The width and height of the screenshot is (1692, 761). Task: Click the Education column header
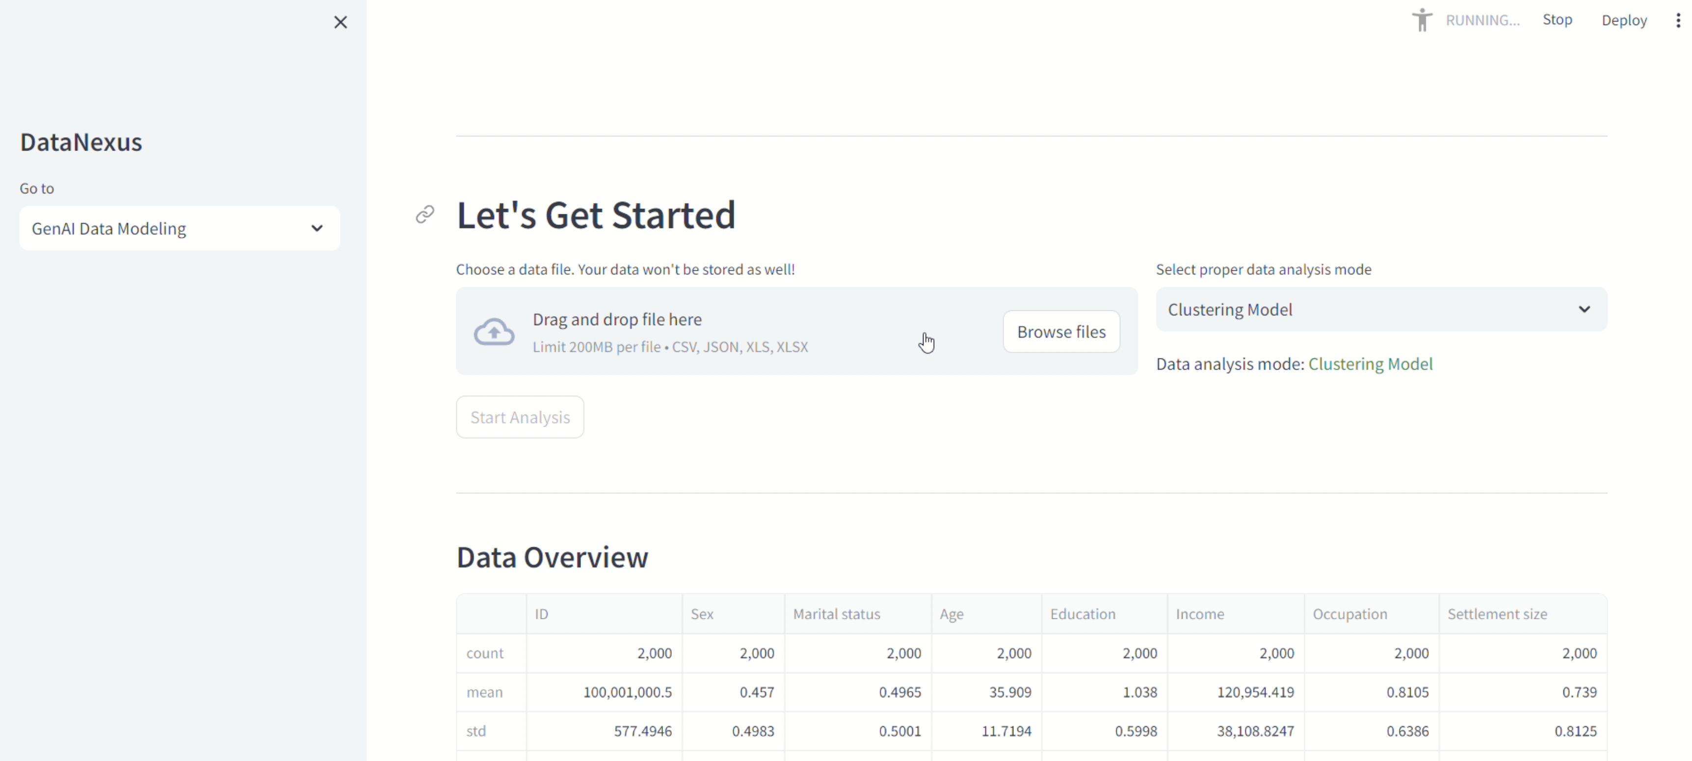1083,614
